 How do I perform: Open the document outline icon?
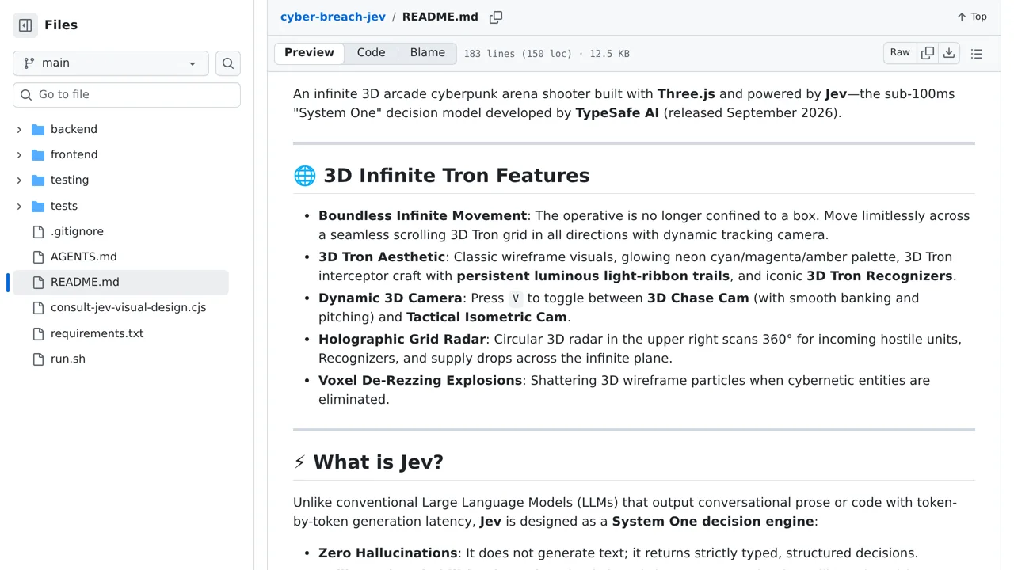[x=977, y=54]
